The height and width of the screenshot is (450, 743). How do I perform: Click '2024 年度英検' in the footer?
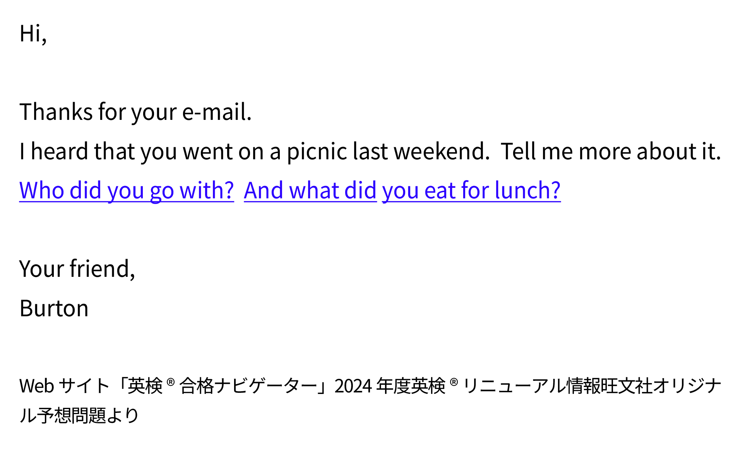(x=390, y=386)
